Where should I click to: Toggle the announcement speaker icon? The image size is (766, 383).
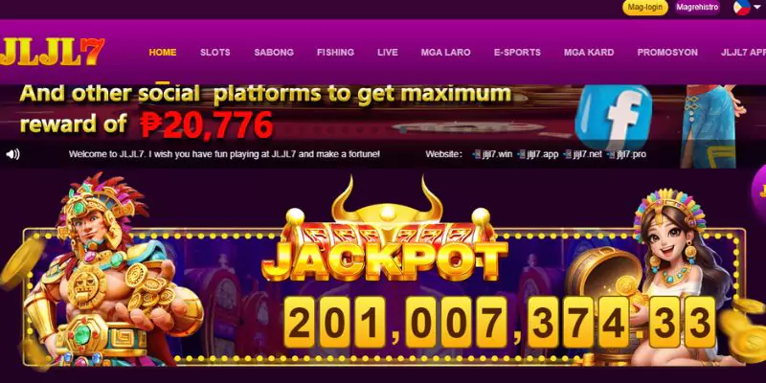(12, 154)
